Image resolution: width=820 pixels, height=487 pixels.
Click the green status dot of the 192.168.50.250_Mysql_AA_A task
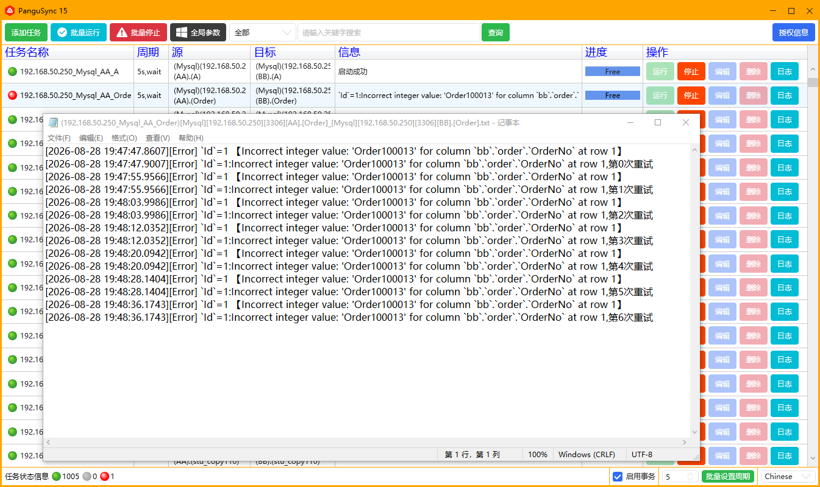pyautogui.click(x=12, y=72)
